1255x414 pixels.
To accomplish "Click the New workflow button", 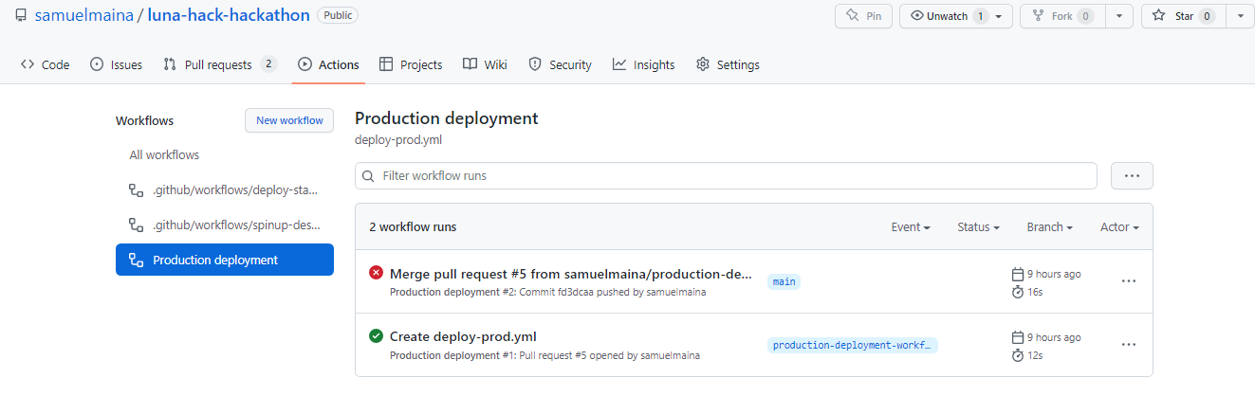I will pos(289,120).
